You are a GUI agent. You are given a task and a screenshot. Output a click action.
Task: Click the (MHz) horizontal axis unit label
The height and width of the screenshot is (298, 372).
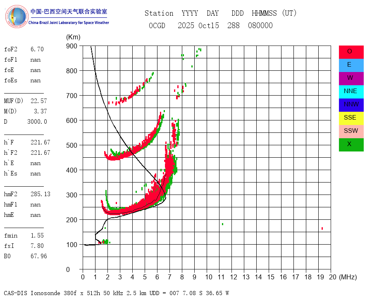pyautogui.click(x=348, y=277)
